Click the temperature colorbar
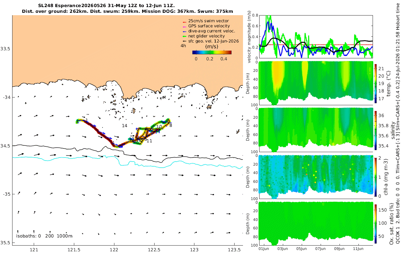405x253 pixels. click(376, 83)
